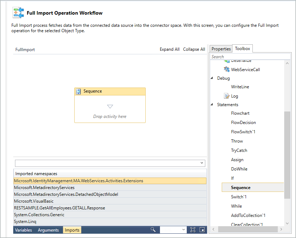The image size is (296, 238).
Task: Open the zoom percentage dropdown
Action: (183, 230)
